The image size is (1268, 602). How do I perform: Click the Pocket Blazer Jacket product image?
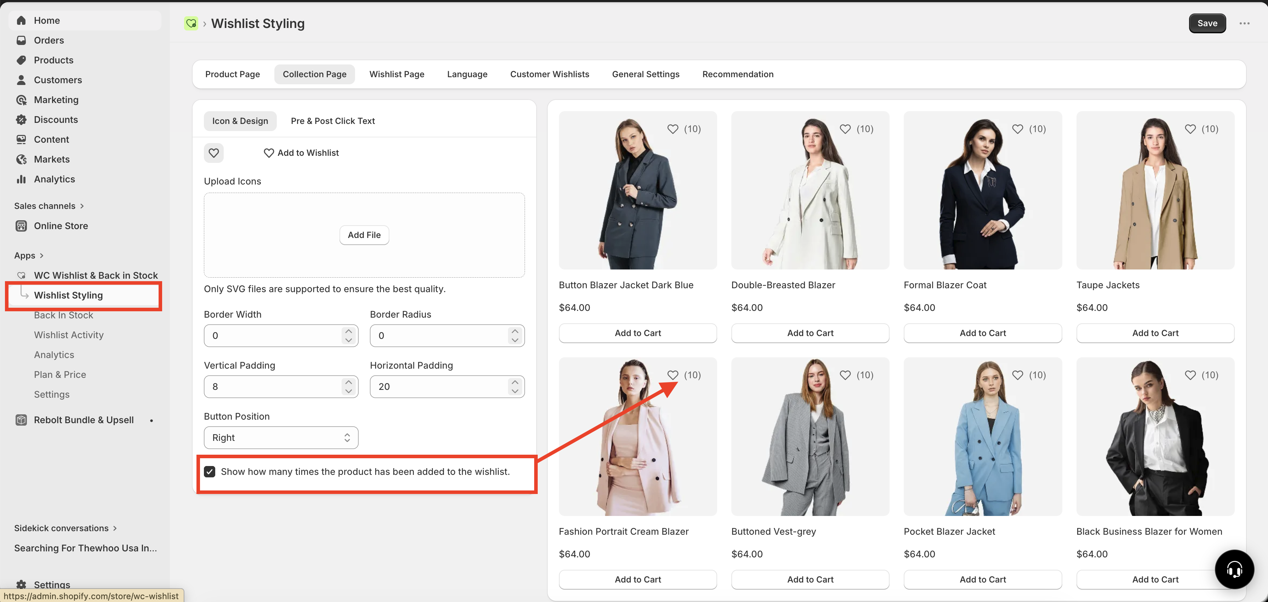coord(982,437)
